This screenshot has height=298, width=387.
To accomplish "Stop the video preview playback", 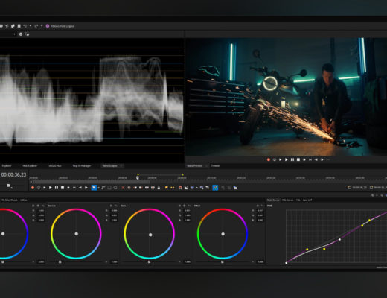I will coord(298,159).
